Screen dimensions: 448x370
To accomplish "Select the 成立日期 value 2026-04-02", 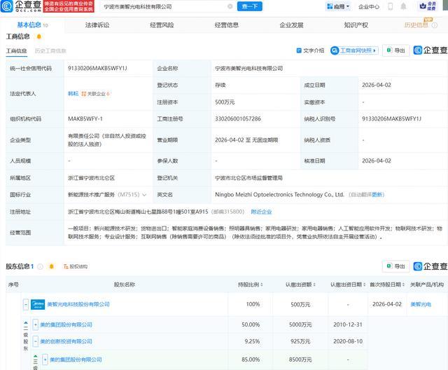I will point(377,85).
